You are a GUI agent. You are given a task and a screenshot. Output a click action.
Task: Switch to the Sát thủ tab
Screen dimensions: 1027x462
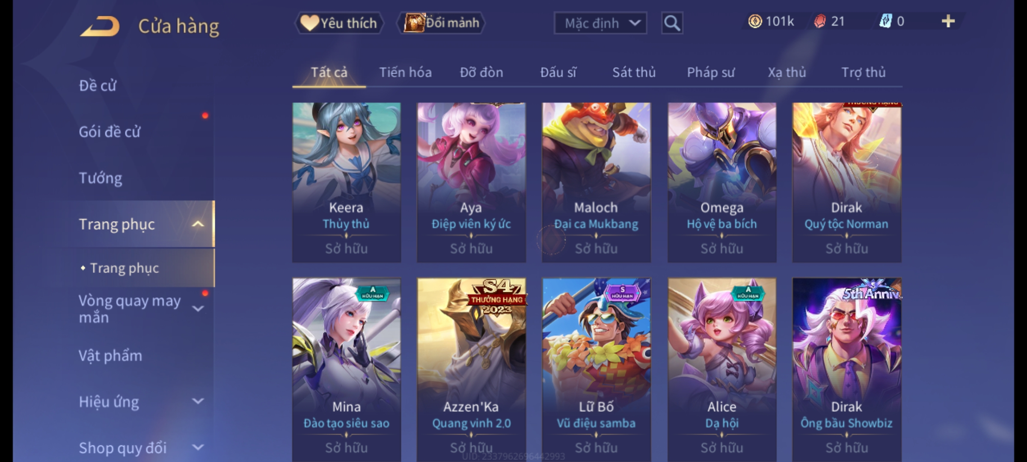click(x=634, y=72)
